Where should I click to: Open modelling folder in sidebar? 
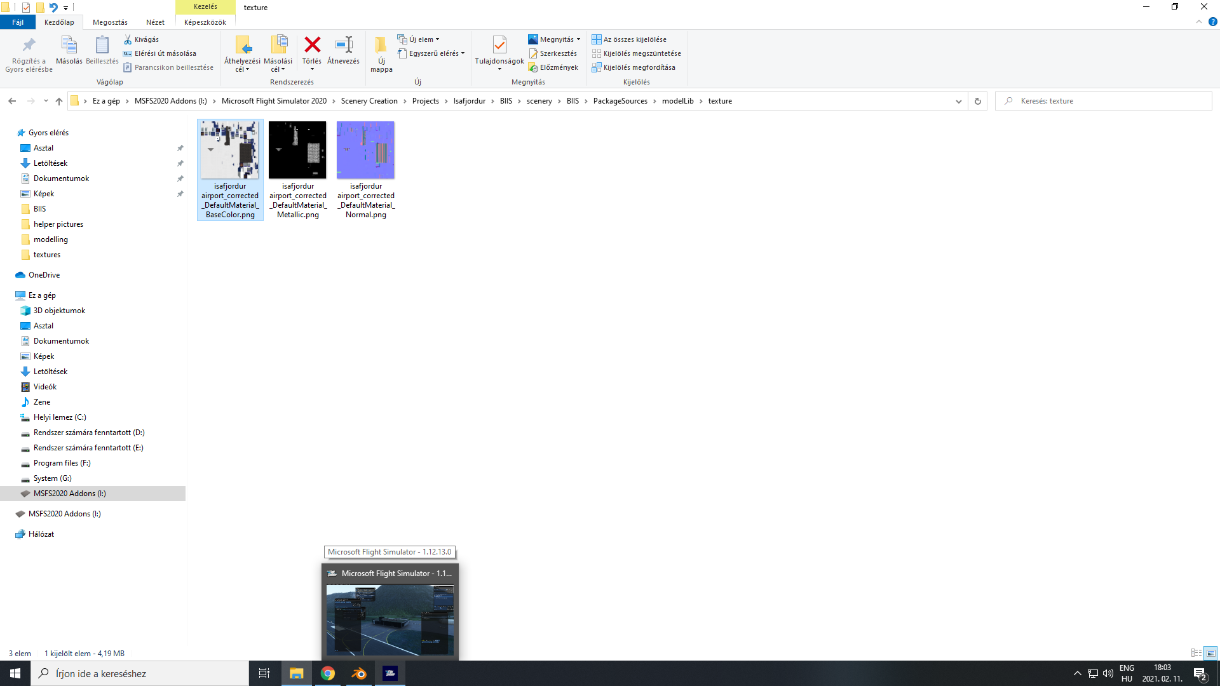coord(50,239)
